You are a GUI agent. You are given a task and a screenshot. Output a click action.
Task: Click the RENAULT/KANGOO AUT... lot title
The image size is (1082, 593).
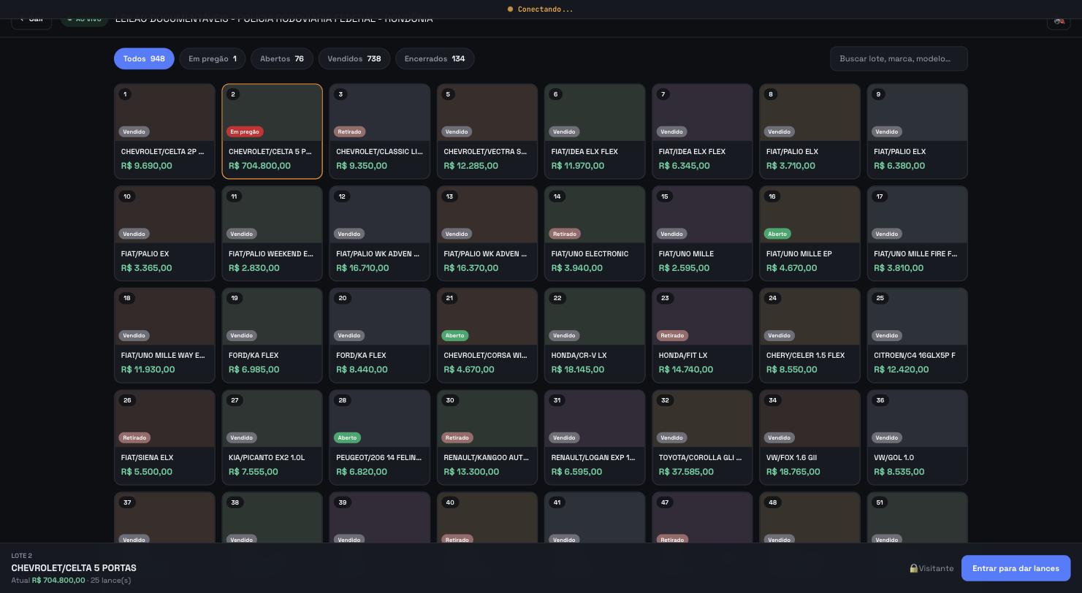487,458
